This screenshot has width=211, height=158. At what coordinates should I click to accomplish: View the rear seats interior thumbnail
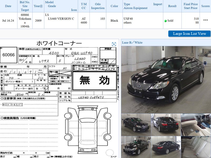[x=196, y=147]
